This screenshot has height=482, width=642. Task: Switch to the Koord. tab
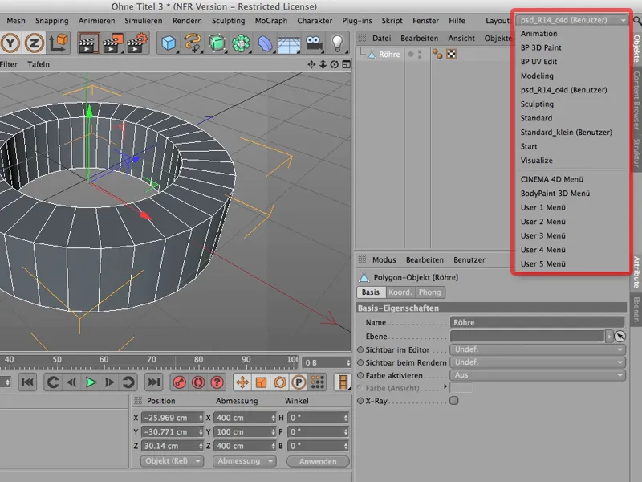pyautogui.click(x=400, y=292)
